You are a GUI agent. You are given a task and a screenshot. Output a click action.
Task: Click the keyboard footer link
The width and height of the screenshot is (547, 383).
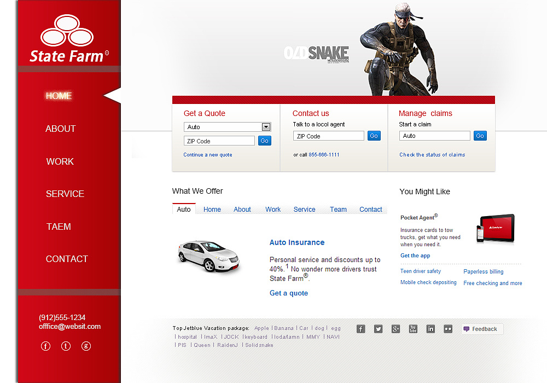255,336
